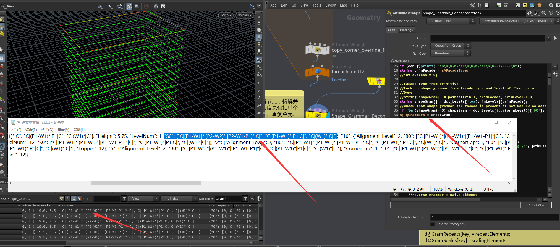Open the Persp viewport dropdown
Image resolution: width=560 pixels, height=247 pixels.
pos(226,15)
